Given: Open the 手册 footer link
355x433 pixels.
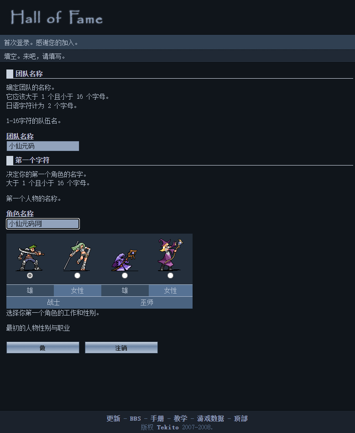Looking at the screenshot, I should click(157, 418).
